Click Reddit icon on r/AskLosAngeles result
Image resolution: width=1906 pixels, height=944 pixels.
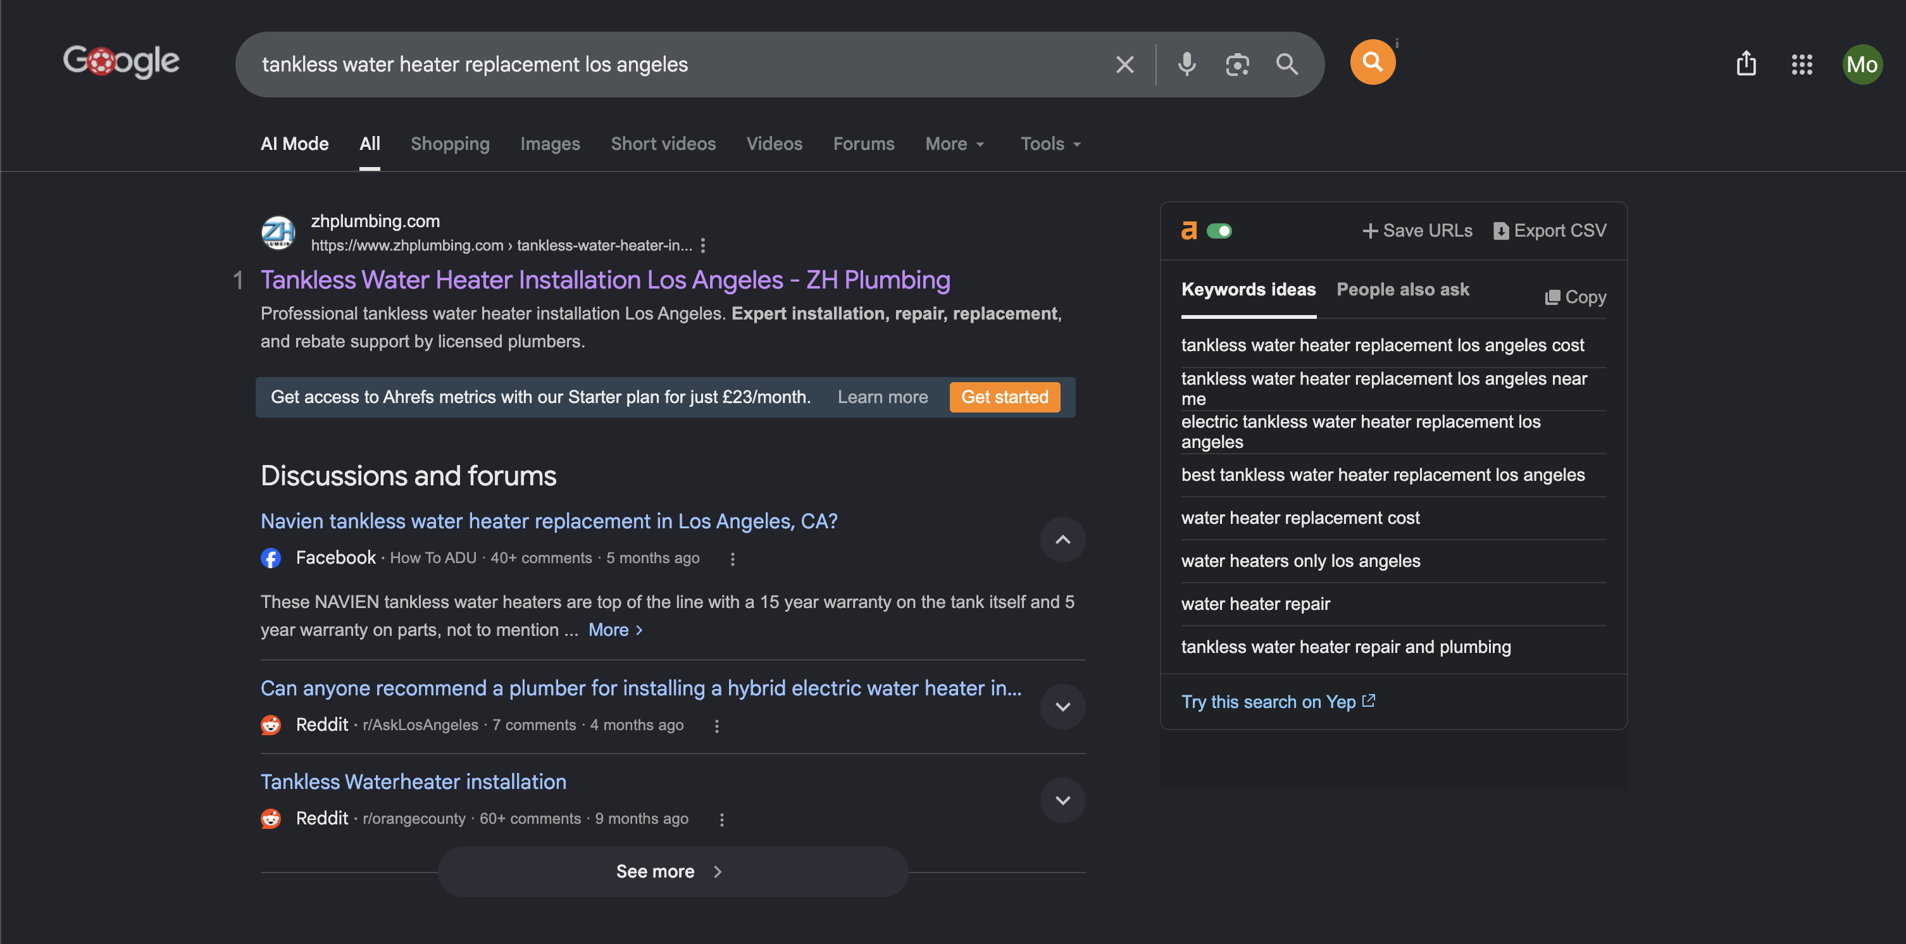pyautogui.click(x=271, y=725)
